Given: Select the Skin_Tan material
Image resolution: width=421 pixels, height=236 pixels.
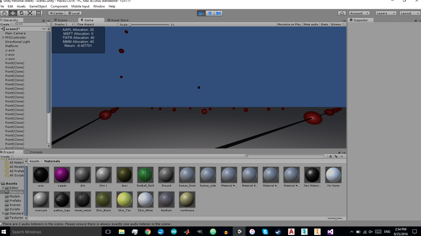Looking at the screenshot, I should [x=124, y=202].
